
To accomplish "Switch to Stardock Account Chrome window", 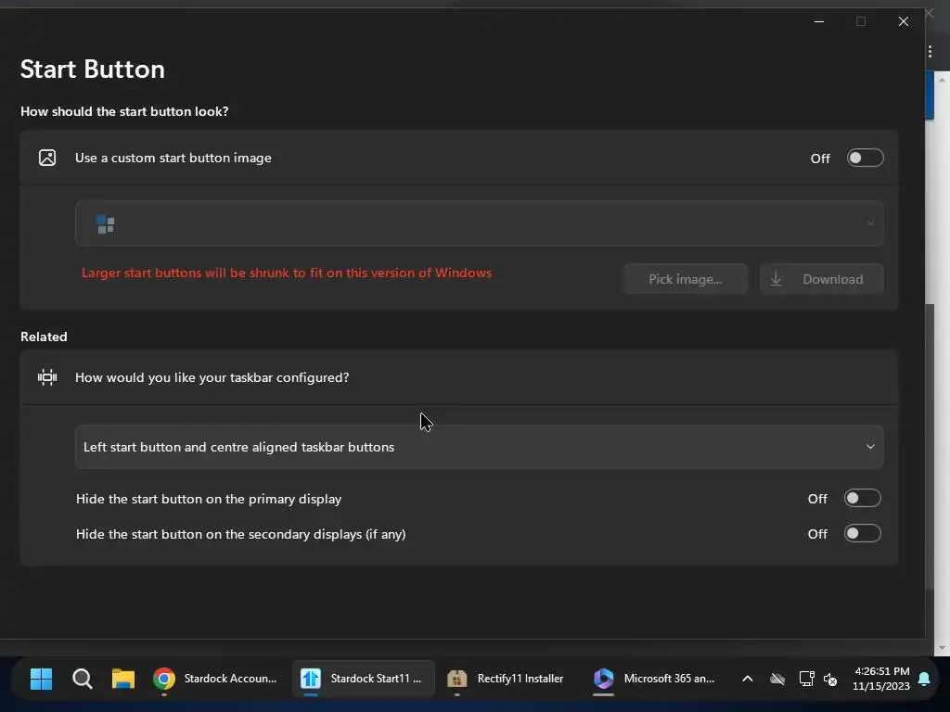I will click(x=216, y=679).
